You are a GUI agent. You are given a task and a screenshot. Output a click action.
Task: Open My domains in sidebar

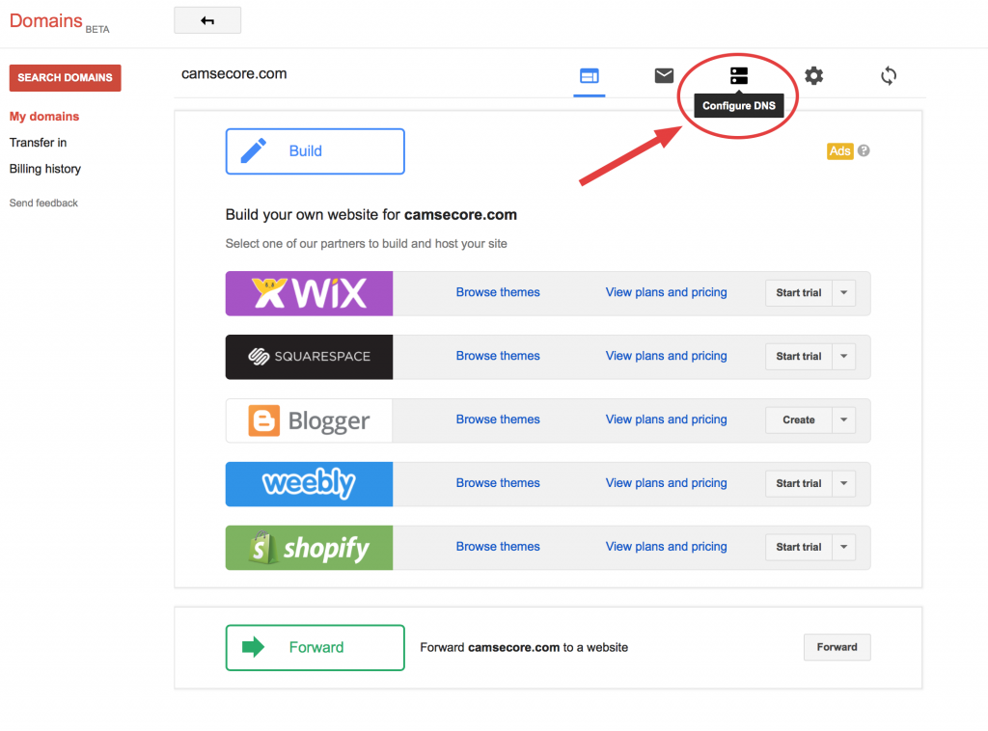tap(44, 117)
